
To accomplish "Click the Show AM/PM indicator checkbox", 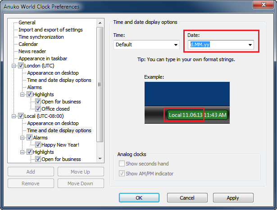I will tap(122, 174).
